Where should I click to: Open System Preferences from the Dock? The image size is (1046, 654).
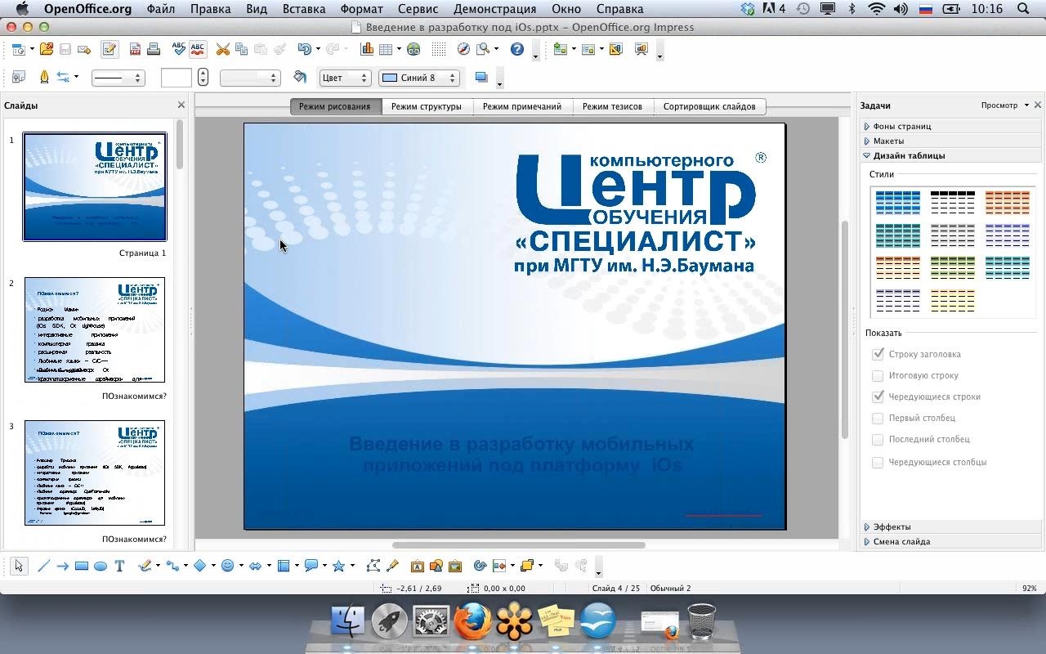431,621
